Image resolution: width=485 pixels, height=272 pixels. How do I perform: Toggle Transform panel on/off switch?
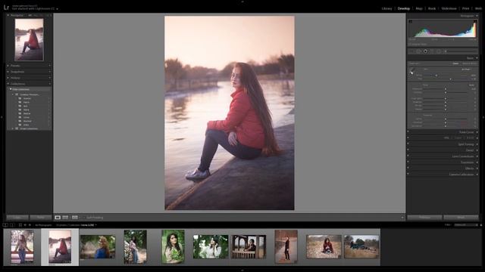[x=408, y=162]
